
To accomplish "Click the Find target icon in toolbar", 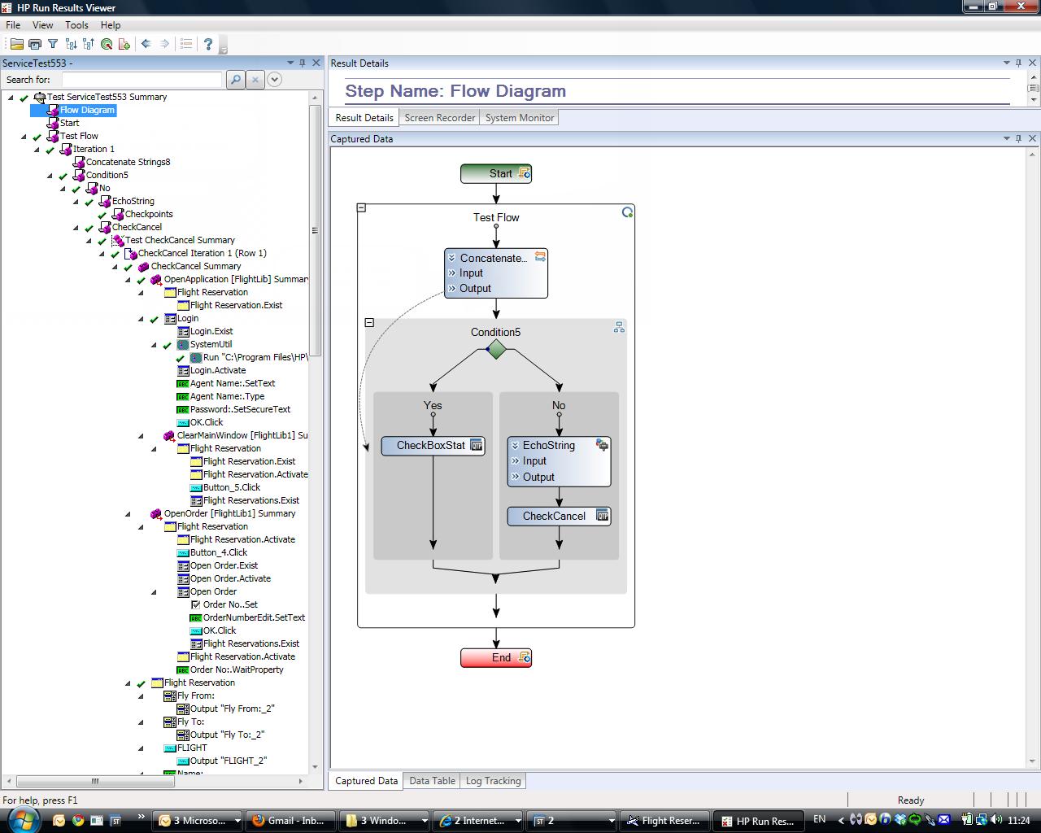I will pyautogui.click(x=107, y=44).
